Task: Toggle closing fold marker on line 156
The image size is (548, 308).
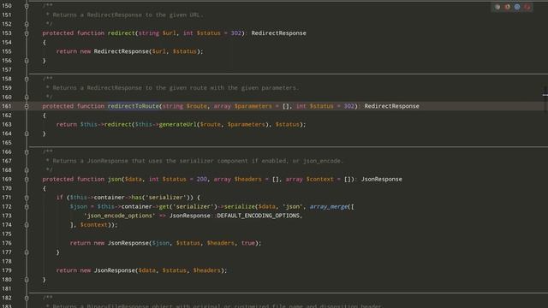Action: pyautogui.click(x=27, y=61)
